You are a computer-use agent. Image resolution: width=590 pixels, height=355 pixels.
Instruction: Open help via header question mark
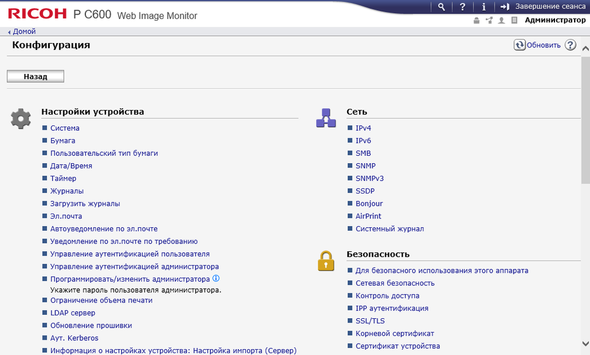point(463,7)
